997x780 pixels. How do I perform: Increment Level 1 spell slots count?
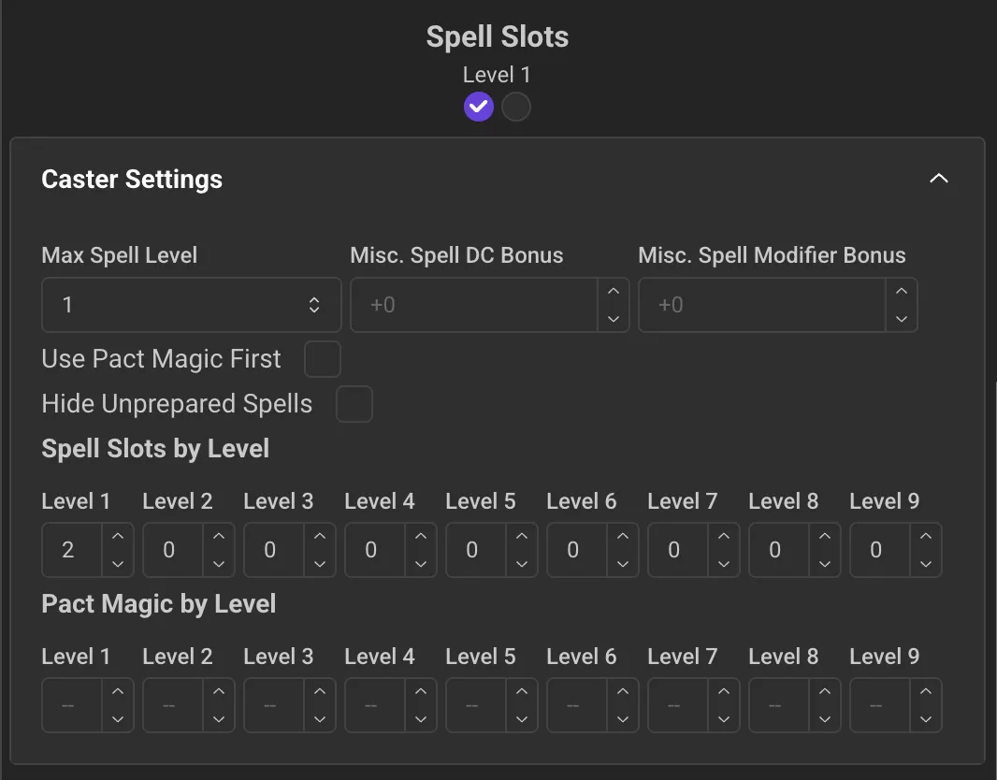(x=118, y=537)
